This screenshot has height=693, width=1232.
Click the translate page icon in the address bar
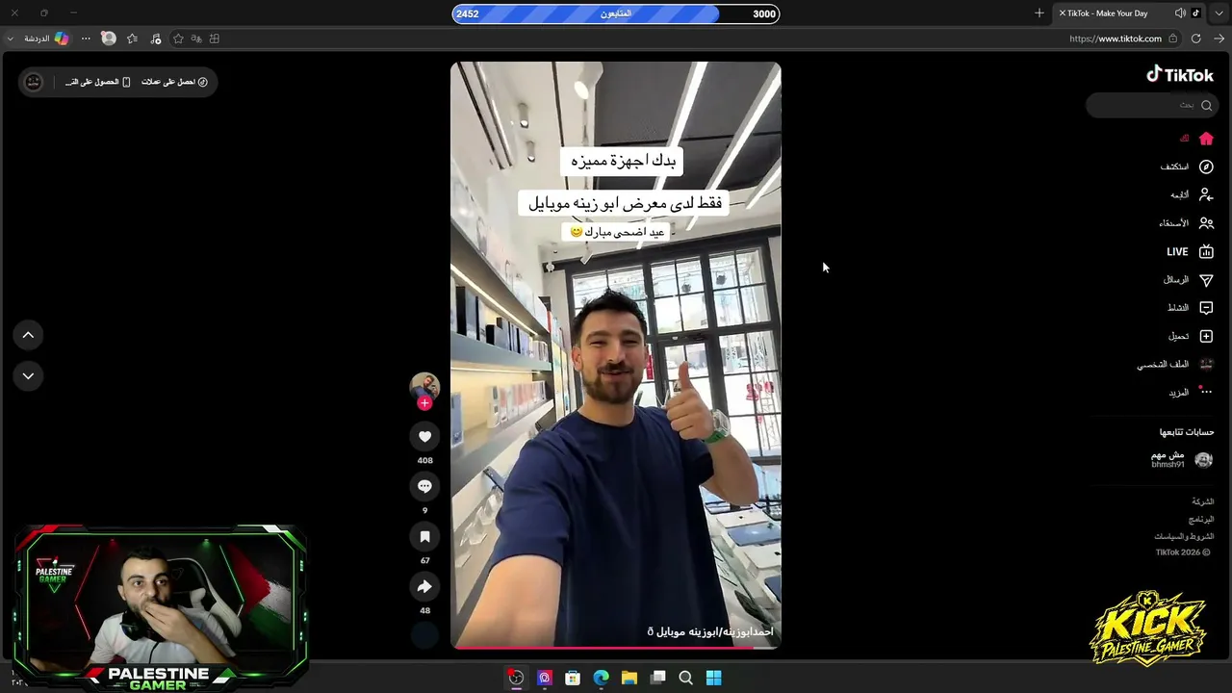pyautogui.click(x=196, y=38)
